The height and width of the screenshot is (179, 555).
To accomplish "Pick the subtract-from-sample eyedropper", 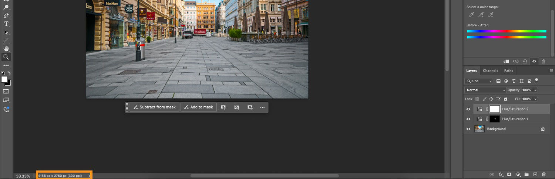I will click(491, 15).
